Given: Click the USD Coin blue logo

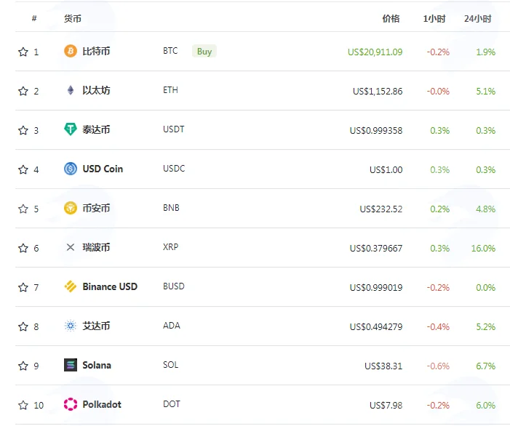Looking at the screenshot, I should [x=71, y=169].
